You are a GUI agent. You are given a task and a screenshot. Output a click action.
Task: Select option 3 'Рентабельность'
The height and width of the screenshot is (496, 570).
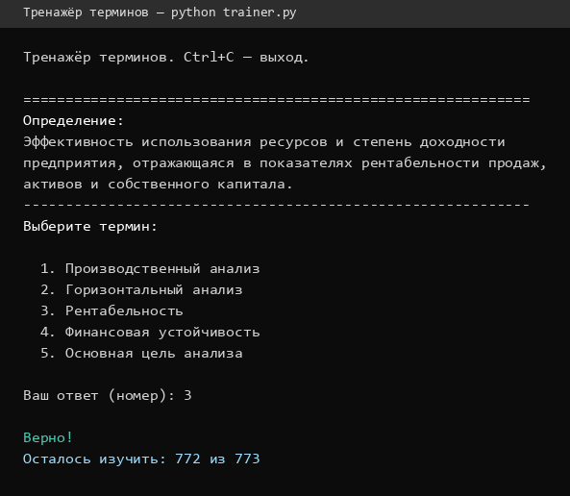pyautogui.click(x=112, y=310)
